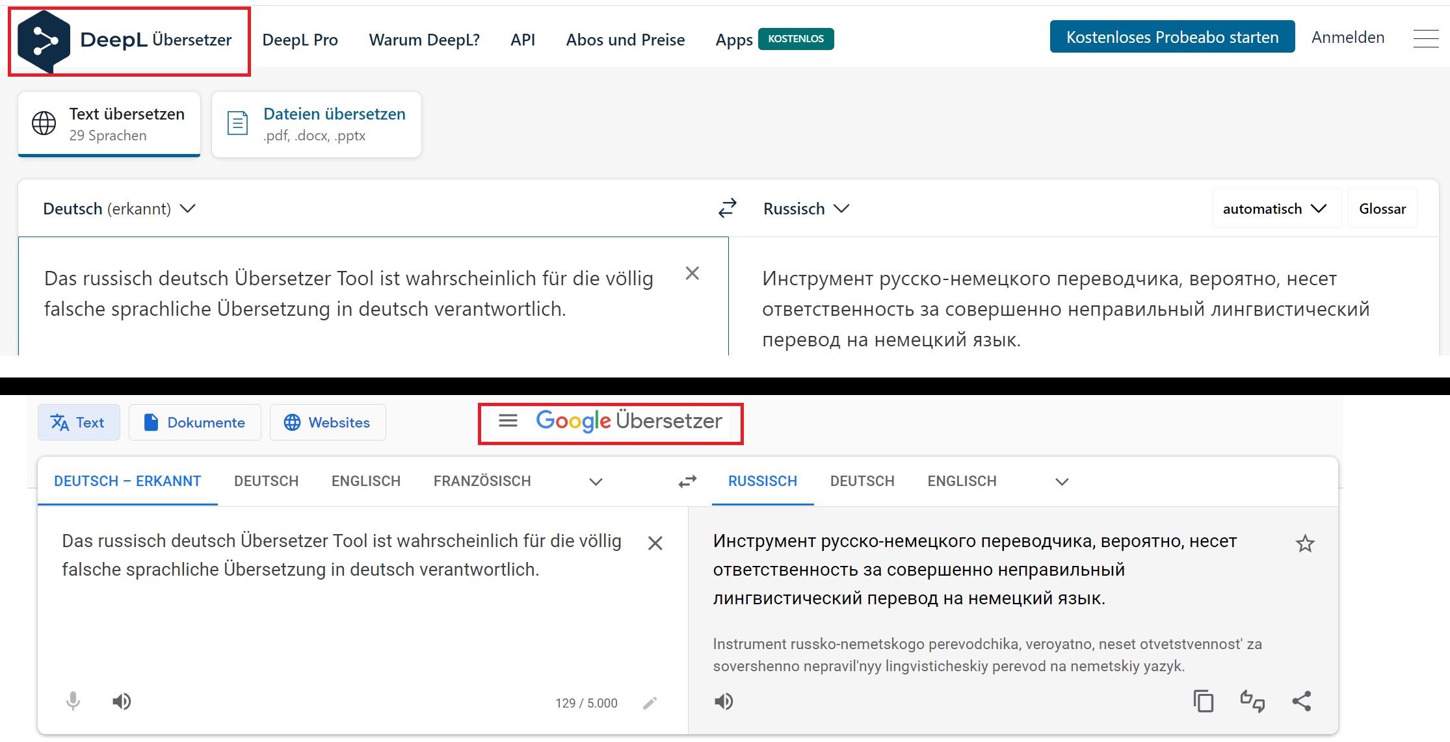Select DEUTSCH – ERKANNT source tab
This screenshot has height=742, width=1450.
(127, 481)
